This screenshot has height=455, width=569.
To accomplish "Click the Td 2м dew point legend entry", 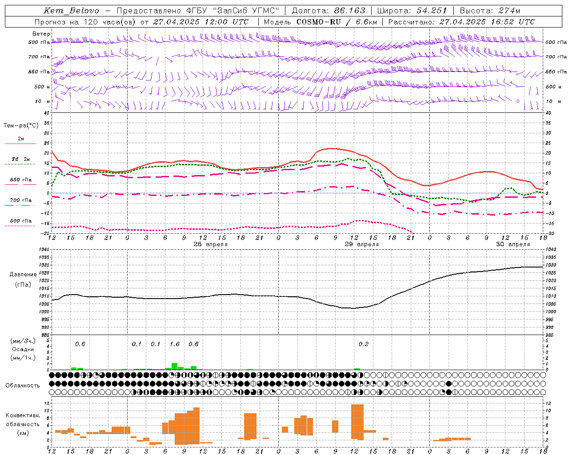I will coord(20,159).
